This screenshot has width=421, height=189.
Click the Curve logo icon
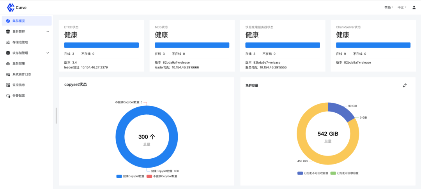pyautogui.click(x=11, y=8)
